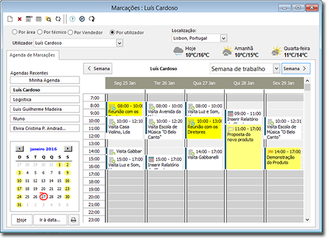Open Thursday 11:00 Proposta do novo produto
This screenshot has height=241, width=329.
(x=243, y=147)
